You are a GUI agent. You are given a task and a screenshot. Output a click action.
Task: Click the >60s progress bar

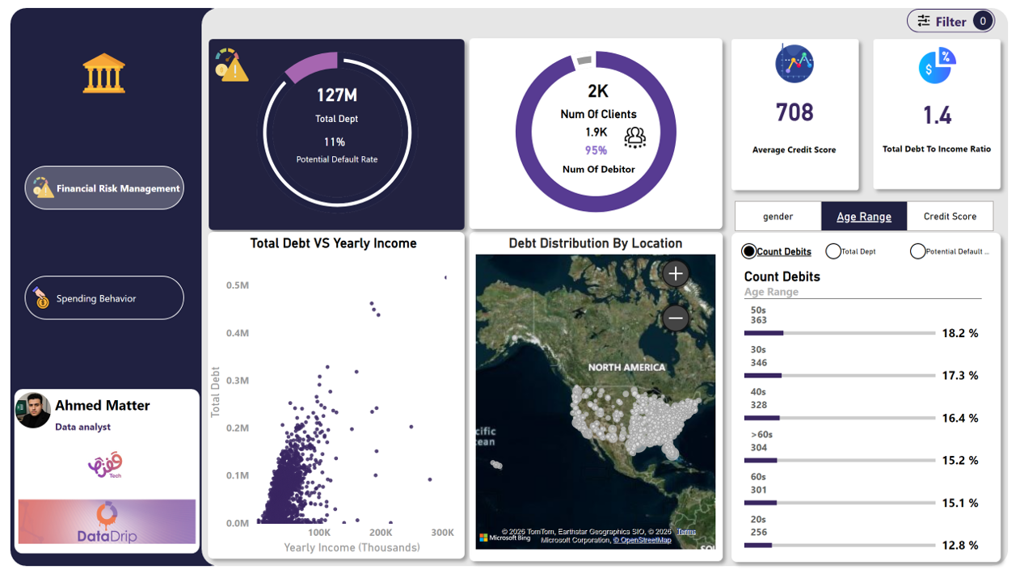(839, 460)
